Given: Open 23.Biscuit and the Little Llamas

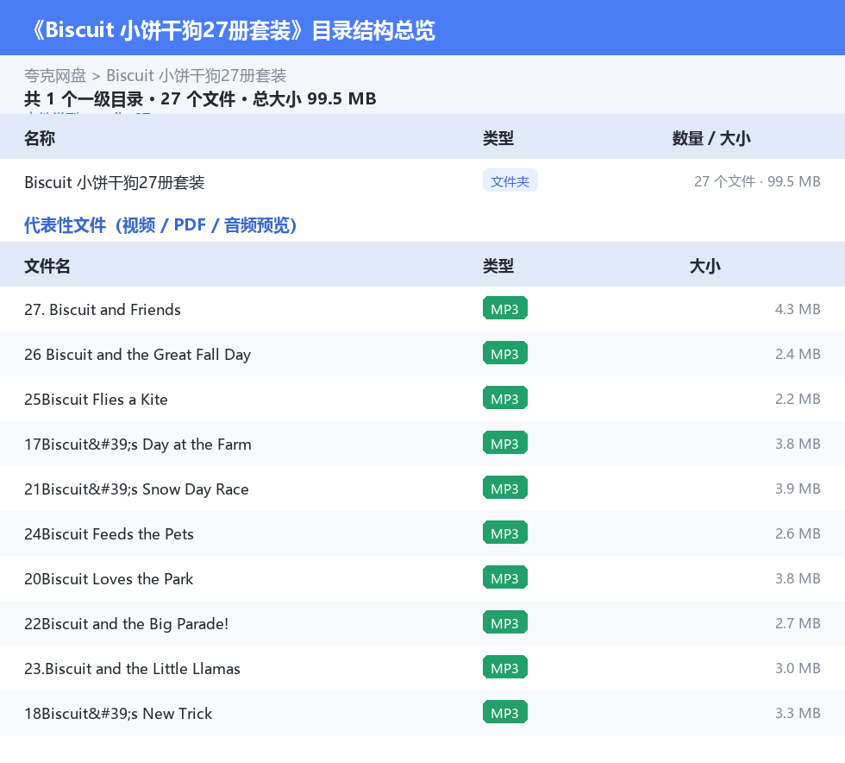Looking at the screenshot, I should tap(132, 668).
